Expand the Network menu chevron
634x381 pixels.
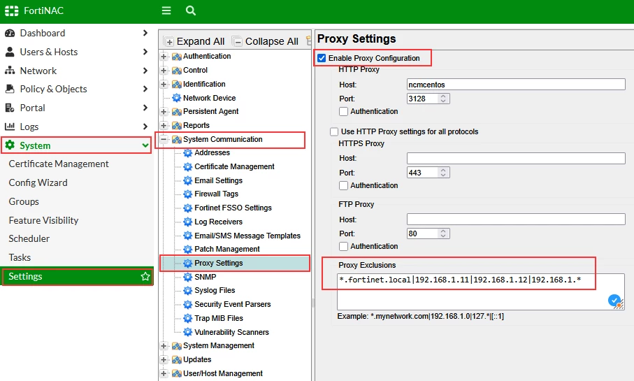click(x=145, y=71)
